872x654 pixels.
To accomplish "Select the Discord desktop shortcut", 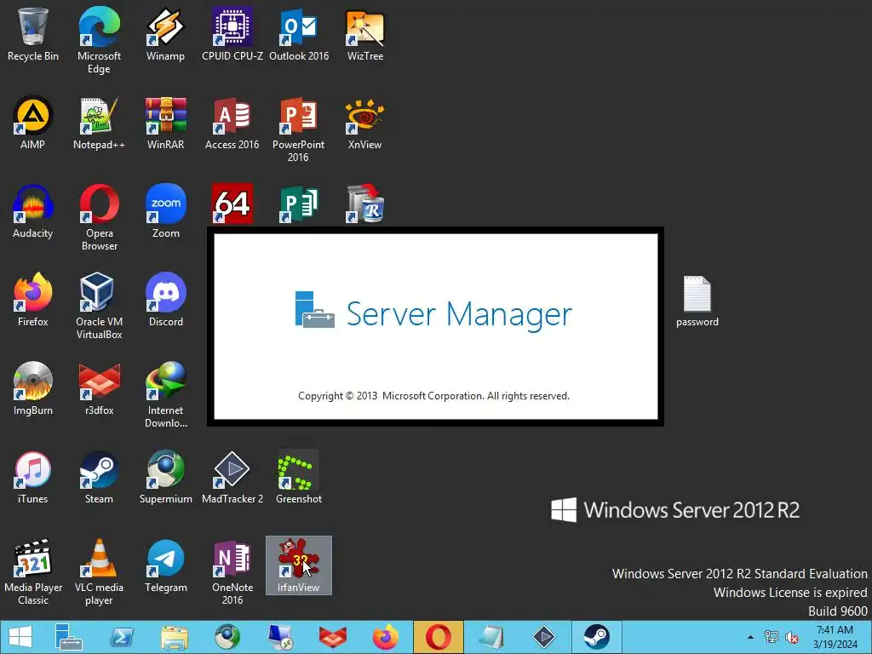I will click(166, 301).
